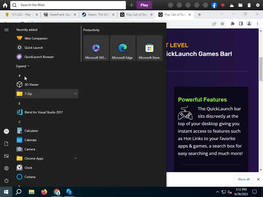Open the Facebook shortcut in the QuickLaunch bar

pos(214,5)
